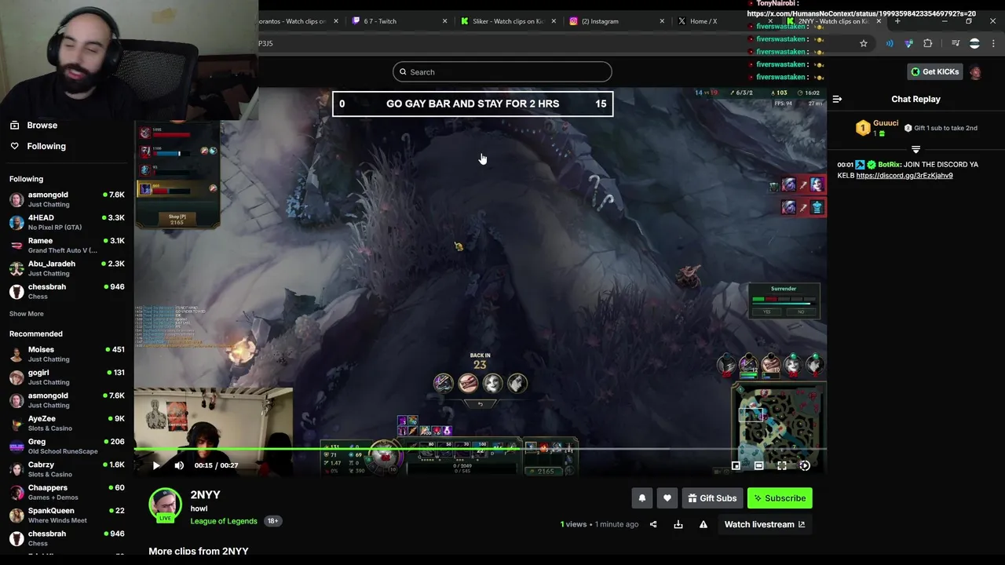Close the 6 7 - Twitch tab
The width and height of the screenshot is (1005, 565).
pyautogui.click(x=444, y=21)
